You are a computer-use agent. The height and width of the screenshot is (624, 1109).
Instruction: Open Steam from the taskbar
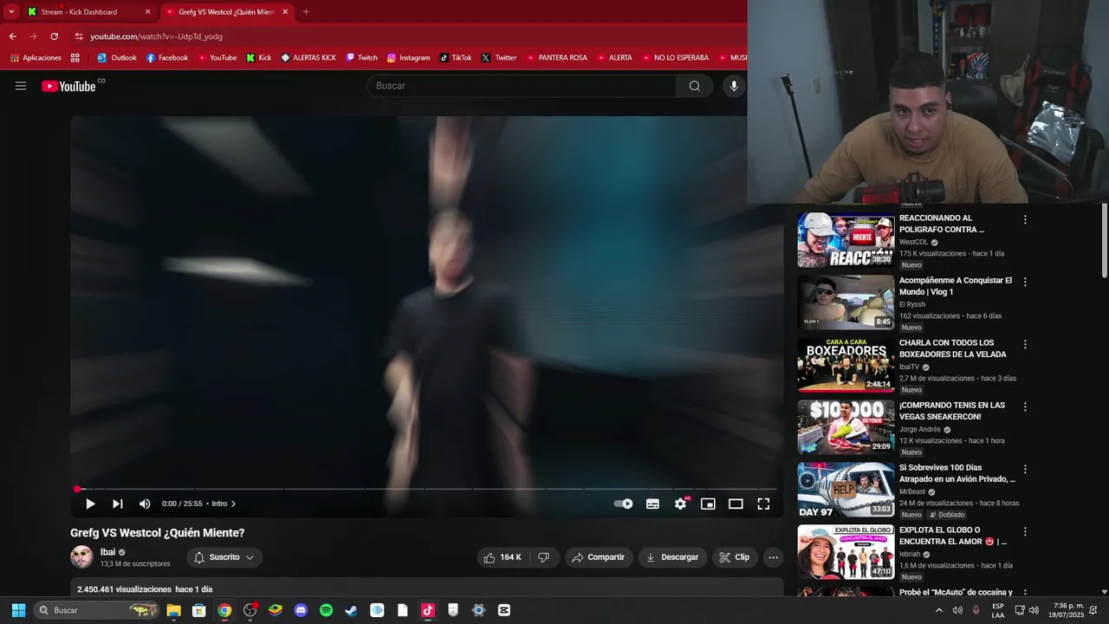tap(351, 610)
